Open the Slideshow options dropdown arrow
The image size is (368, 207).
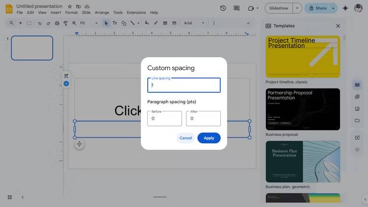[x=297, y=8]
